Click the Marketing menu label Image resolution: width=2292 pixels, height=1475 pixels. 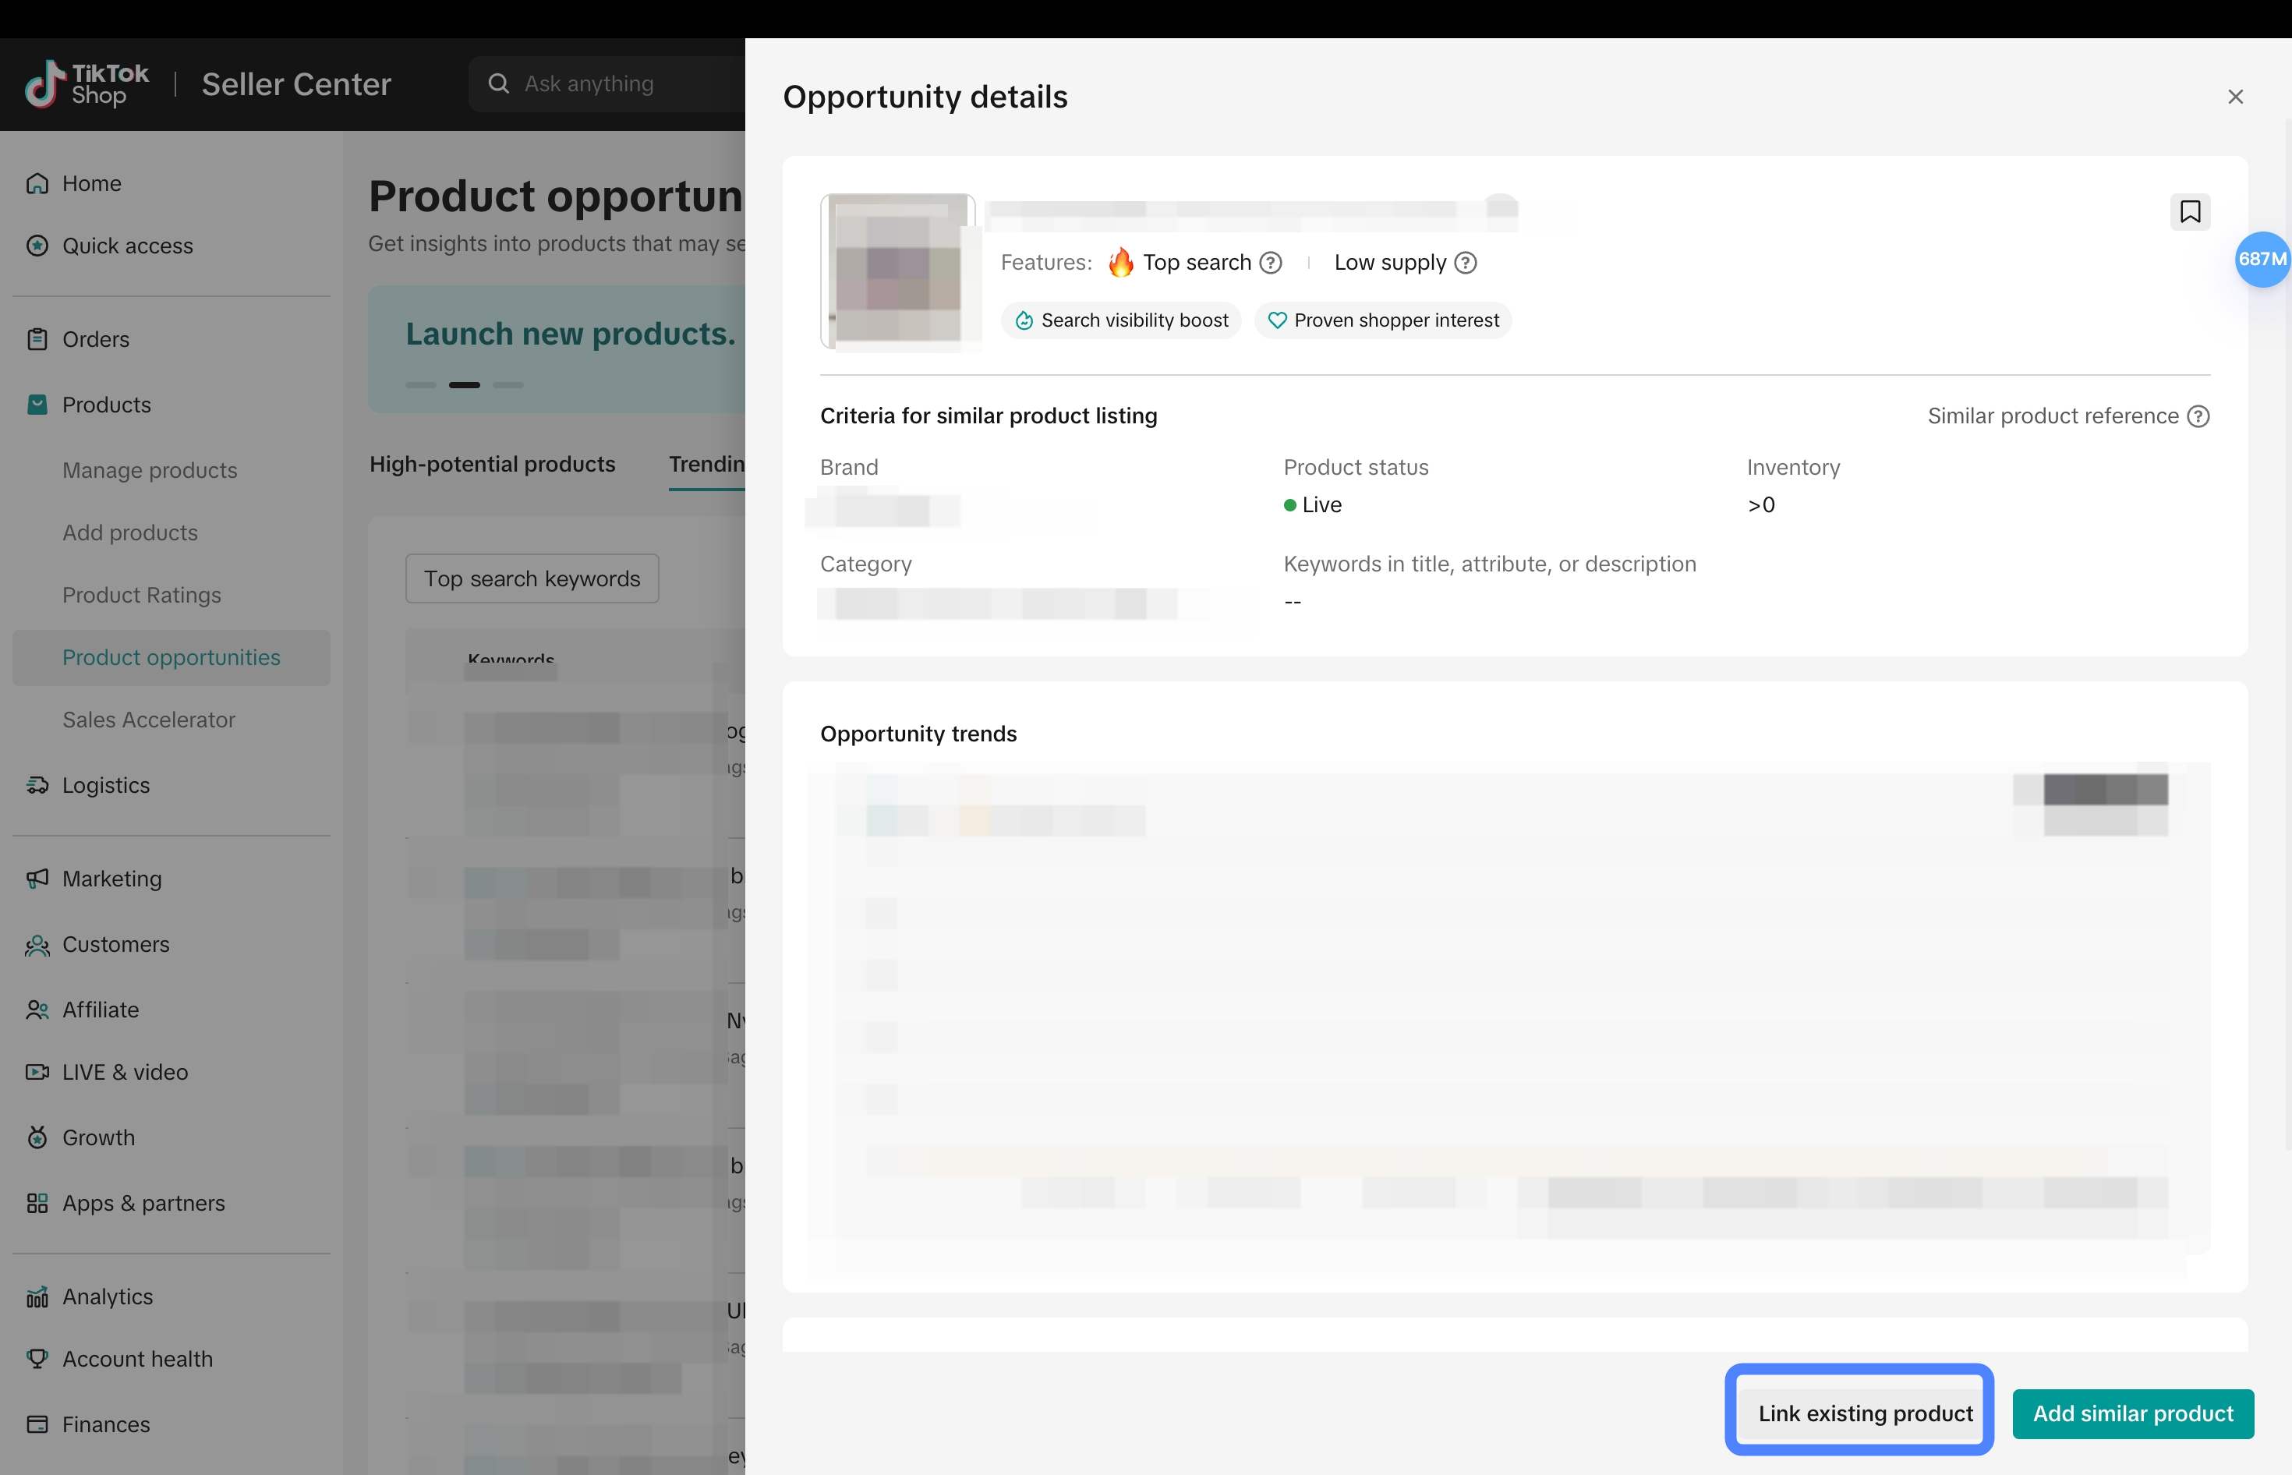click(x=112, y=879)
